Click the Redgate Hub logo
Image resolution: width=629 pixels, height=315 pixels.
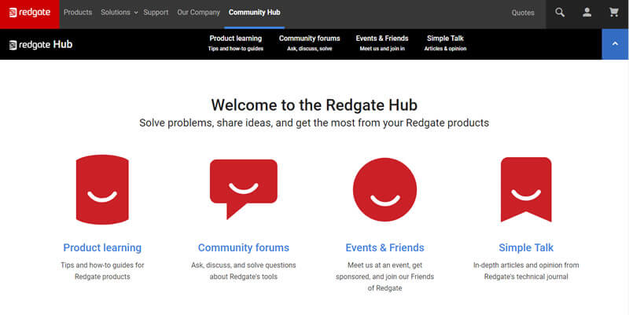[x=41, y=45]
